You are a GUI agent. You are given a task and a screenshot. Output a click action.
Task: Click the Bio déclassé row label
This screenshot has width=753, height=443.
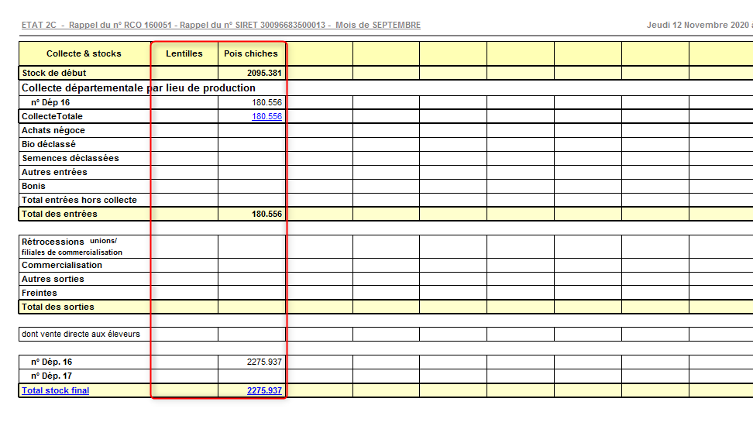point(49,144)
